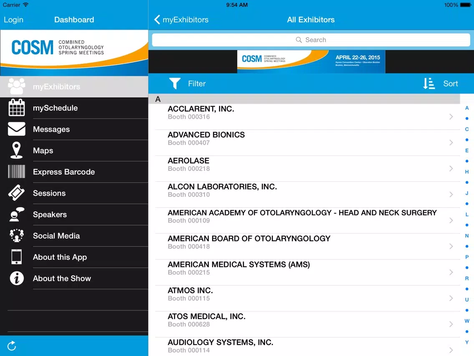Expand ATOS MEDICAL, INC. chevron
The width and height of the screenshot is (474, 356).
[x=451, y=324]
